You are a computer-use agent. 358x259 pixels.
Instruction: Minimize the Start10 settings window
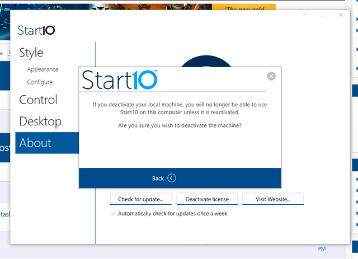304,15
